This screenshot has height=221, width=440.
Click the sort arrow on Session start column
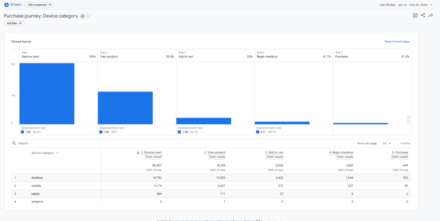[138, 153]
